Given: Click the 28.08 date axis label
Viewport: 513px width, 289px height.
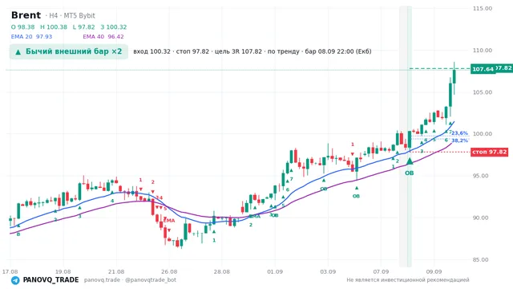Looking at the screenshot, I should tap(221, 271).
